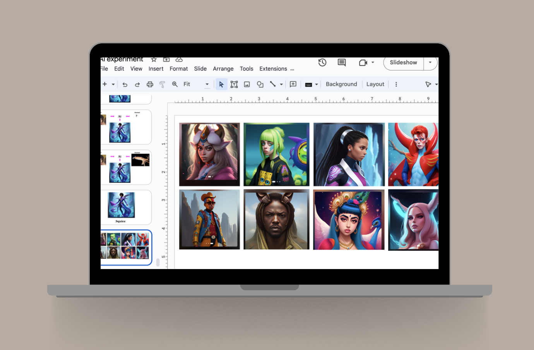Select the bear-eared hooded man image
The image size is (534, 350).
tap(276, 220)
